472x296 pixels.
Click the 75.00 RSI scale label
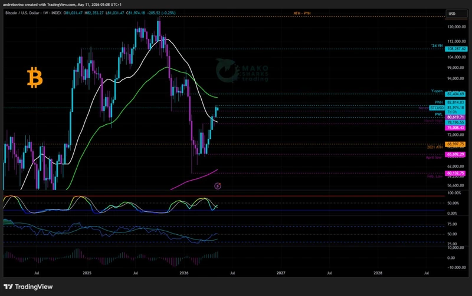452,224
